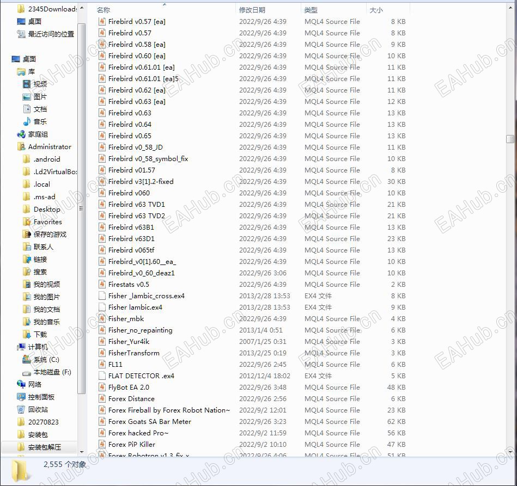Select the Fisher _lambic_cross.ex4 blank file icon
This screenshot has width=517, height=486.
[102, 296]
